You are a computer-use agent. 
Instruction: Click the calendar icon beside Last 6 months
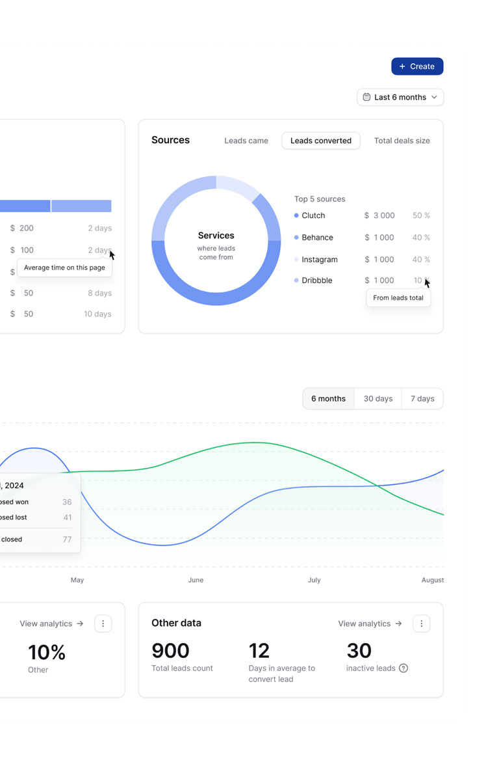coord(366,97)
